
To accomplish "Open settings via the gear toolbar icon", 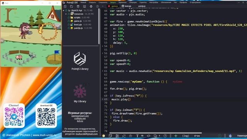I will 91,7.
